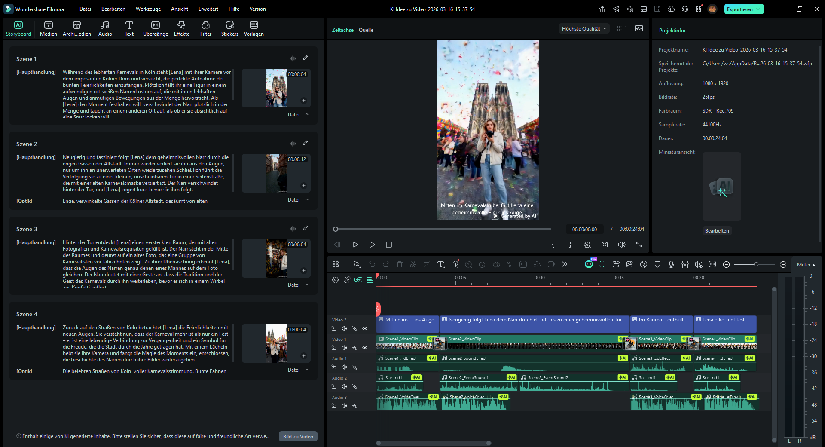Select the split scissors tool in timeline toolbar

point(413,264)
